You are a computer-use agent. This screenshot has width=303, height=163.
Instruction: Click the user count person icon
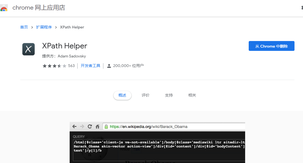coord(109,66)
